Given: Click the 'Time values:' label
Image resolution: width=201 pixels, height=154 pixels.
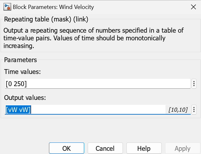Looking at the screenshot, I should (x=22, y=72).
